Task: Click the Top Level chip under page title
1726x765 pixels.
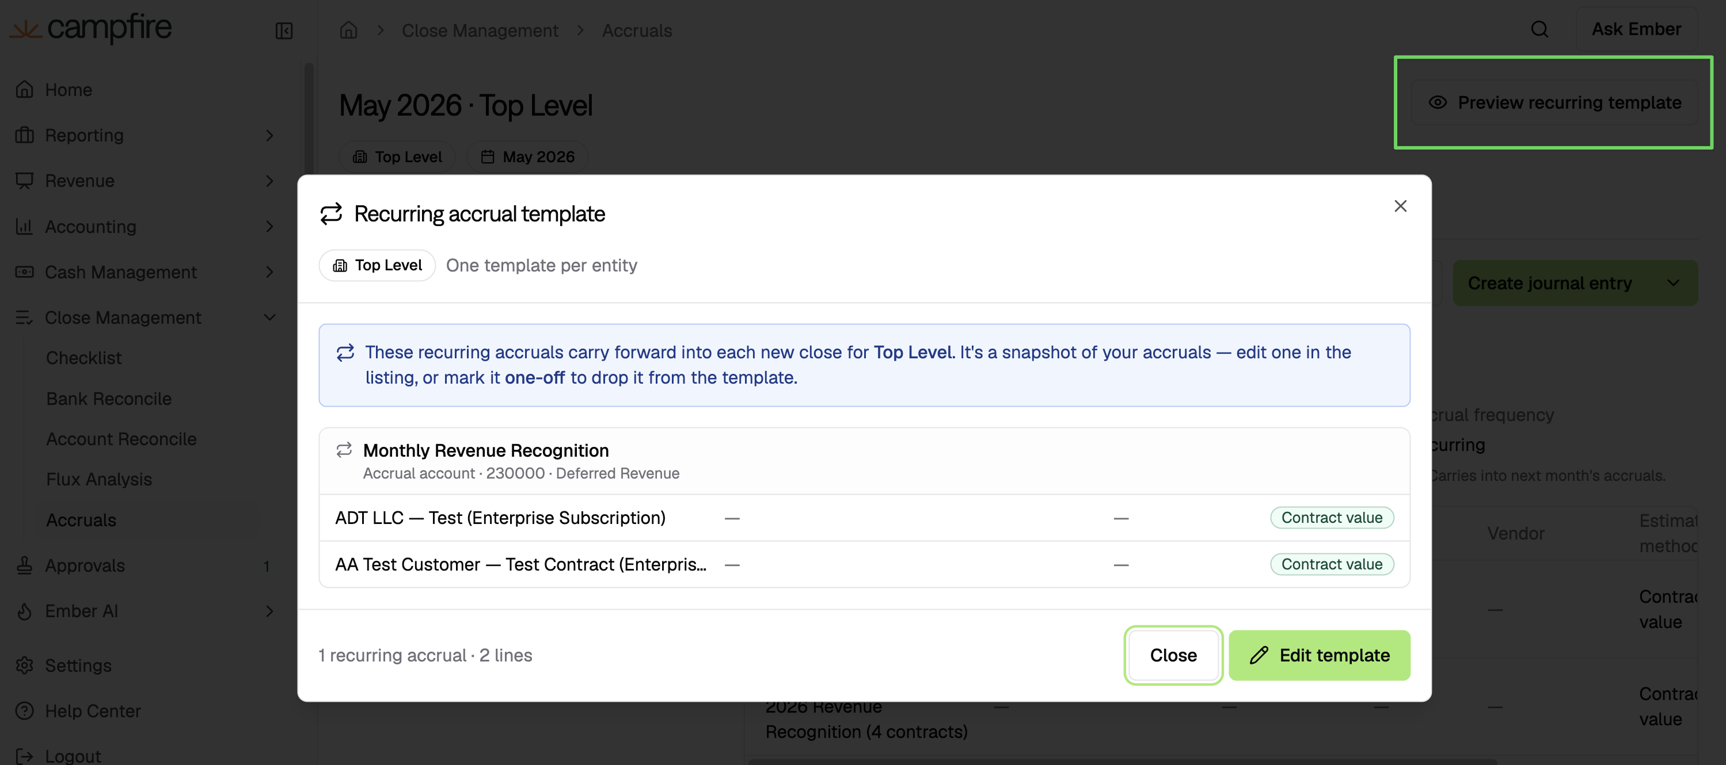Action: [x=397, y=156]
